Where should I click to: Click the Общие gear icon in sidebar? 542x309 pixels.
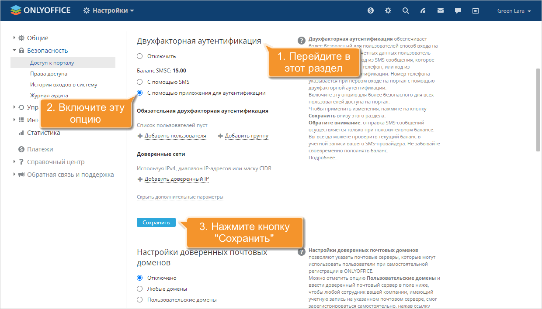21,38
